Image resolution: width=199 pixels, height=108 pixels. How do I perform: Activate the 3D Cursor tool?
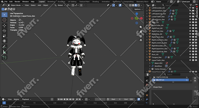coord(4,20)
